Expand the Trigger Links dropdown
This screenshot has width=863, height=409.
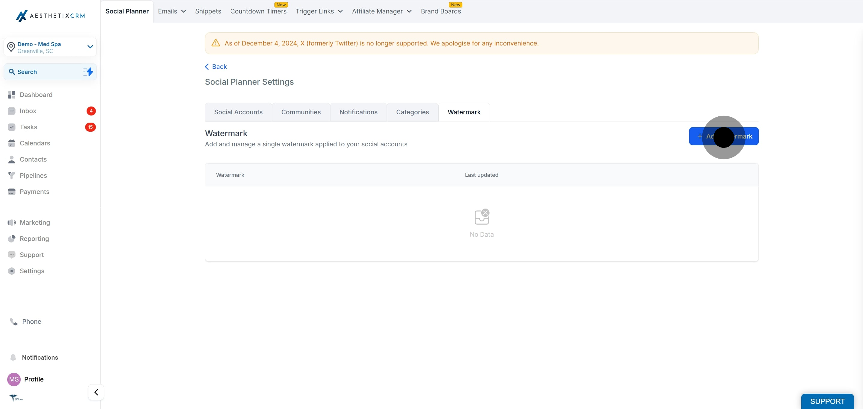[x=319, y=11]
